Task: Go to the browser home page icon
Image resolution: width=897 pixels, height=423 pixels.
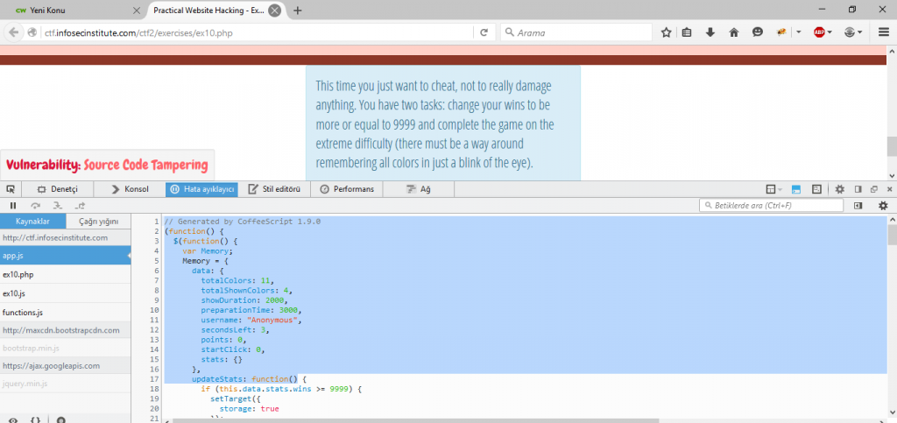Action: click(733, 32)
